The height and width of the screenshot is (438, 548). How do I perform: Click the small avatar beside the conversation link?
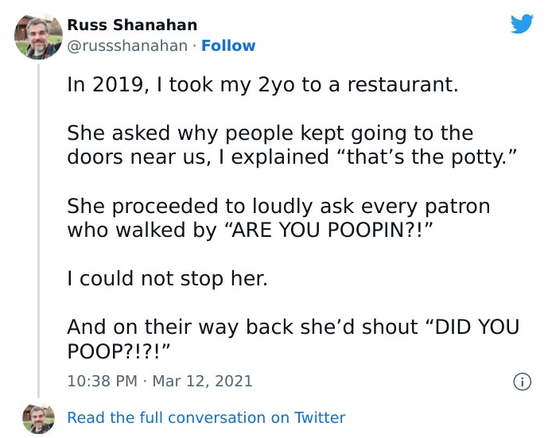point(37,418)
